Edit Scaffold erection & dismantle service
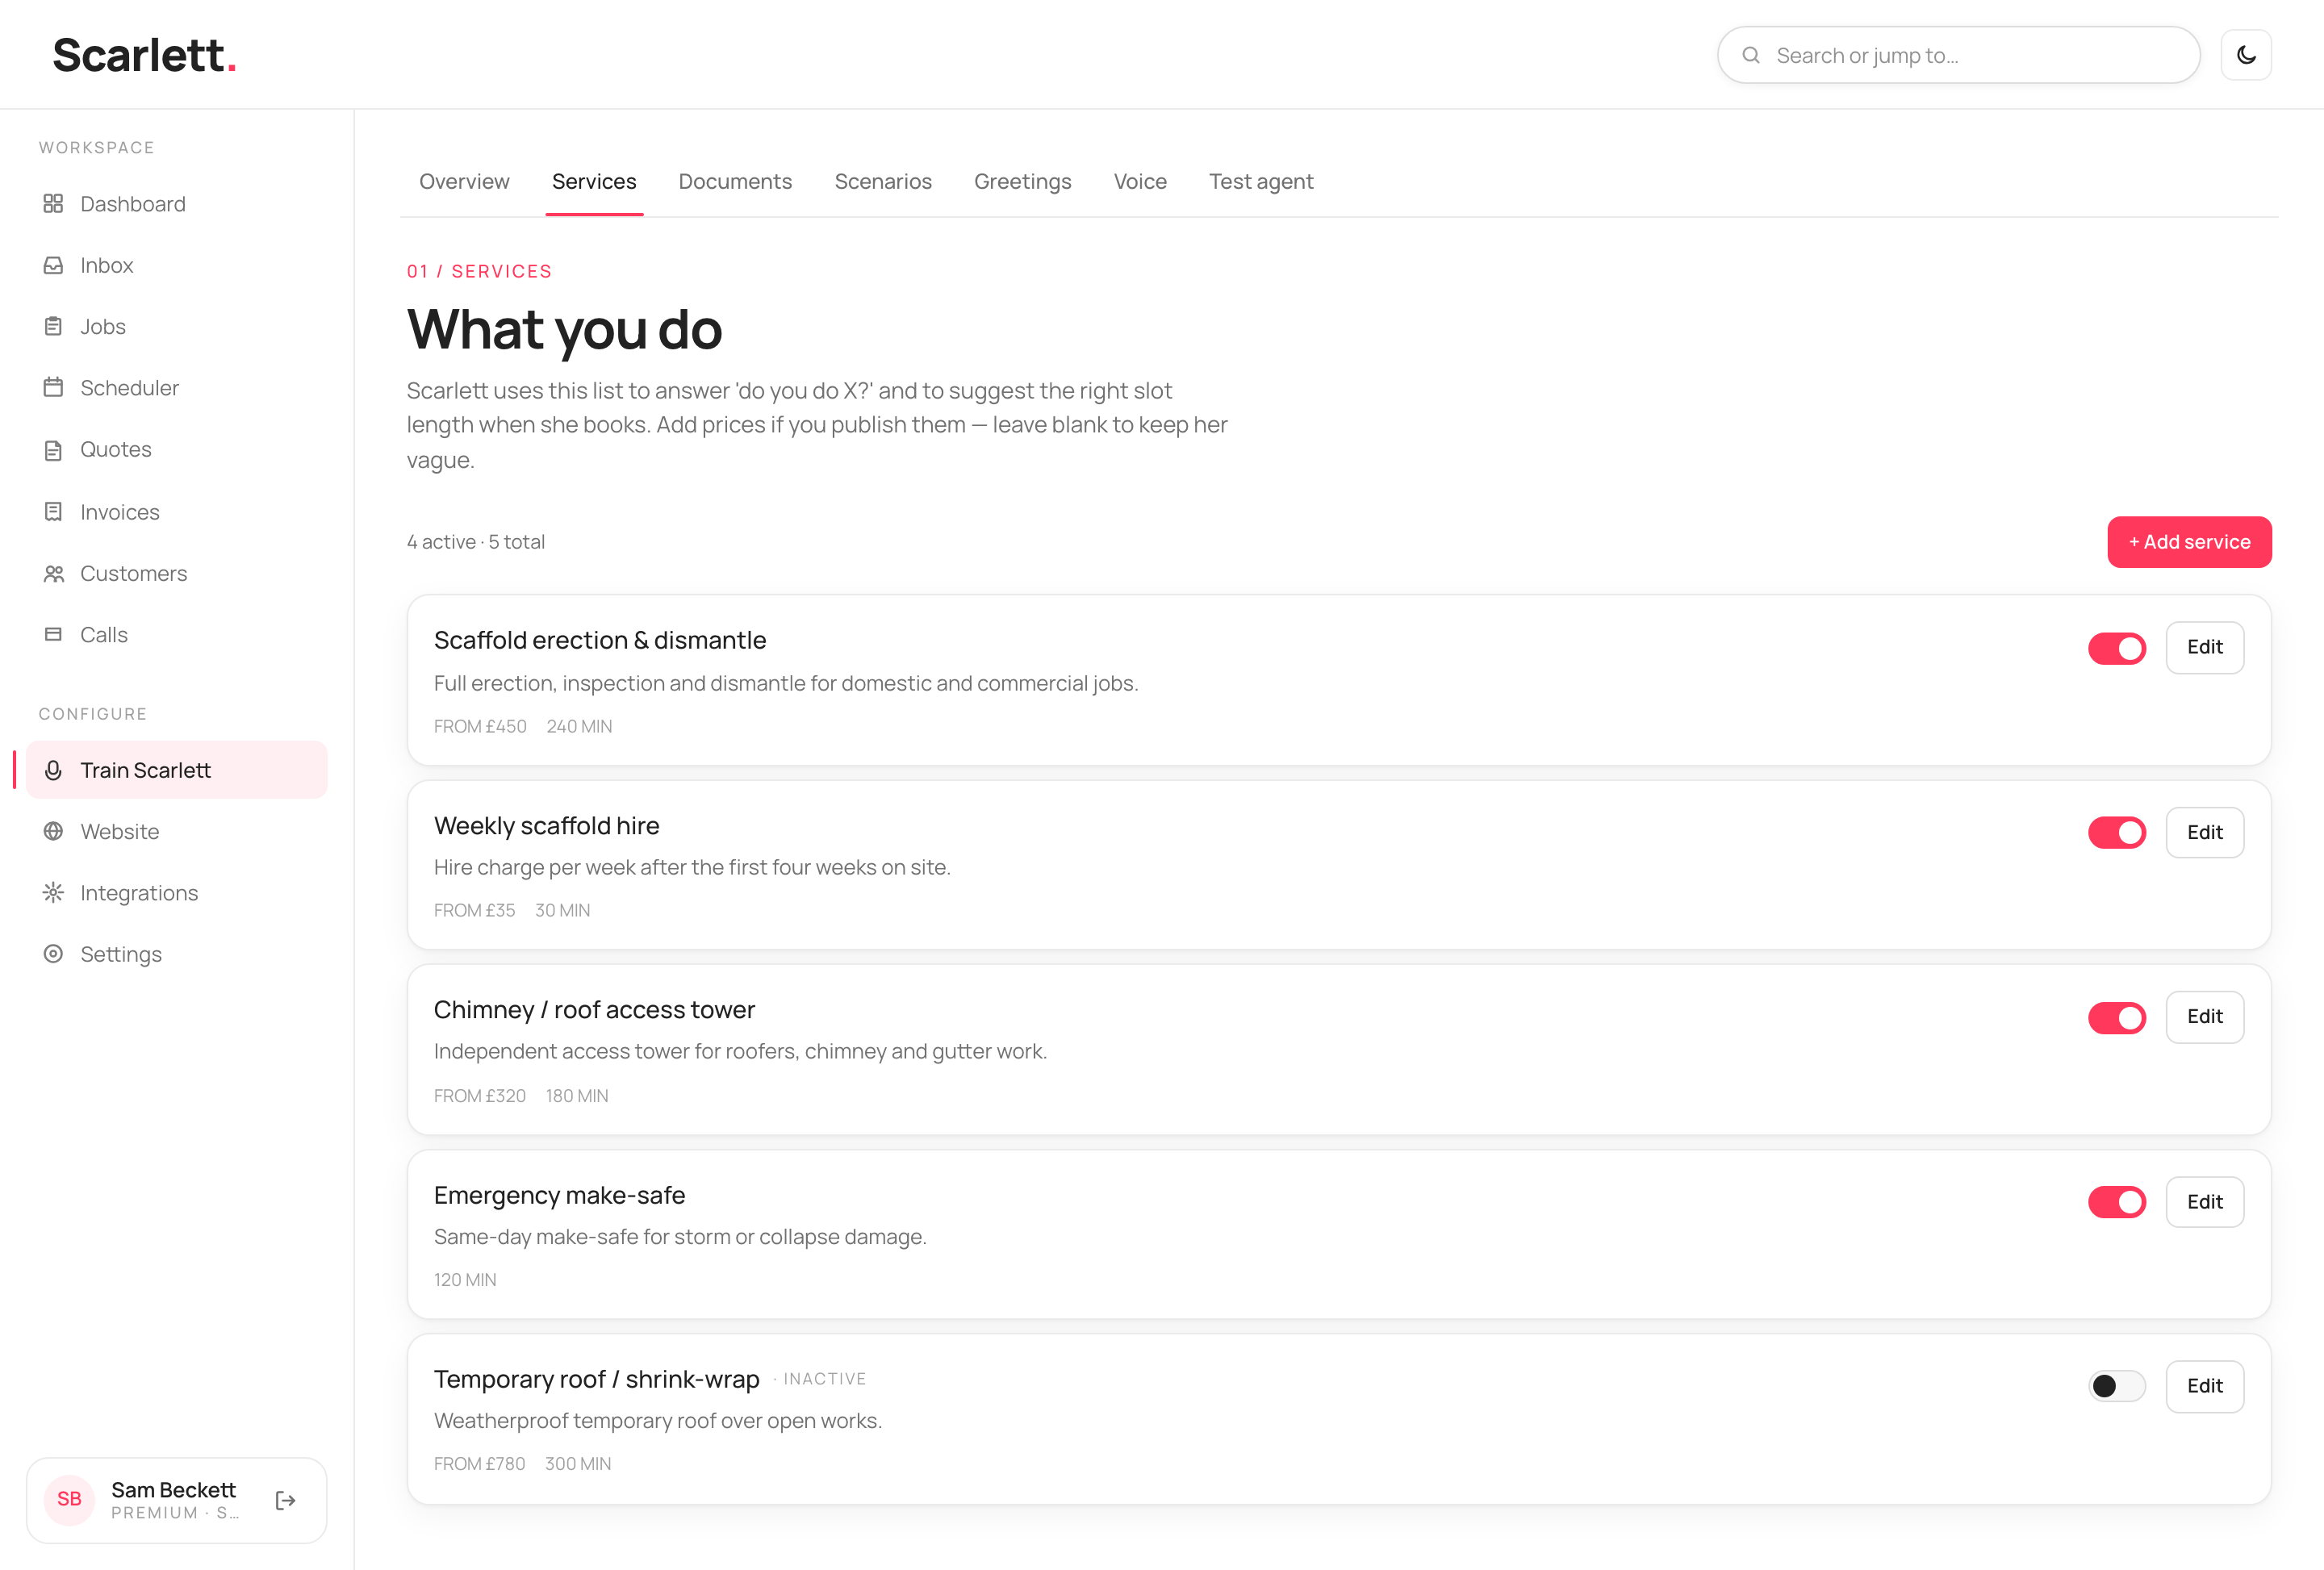This screenshot has width=2324, height=1570. tap(2204, 647)
